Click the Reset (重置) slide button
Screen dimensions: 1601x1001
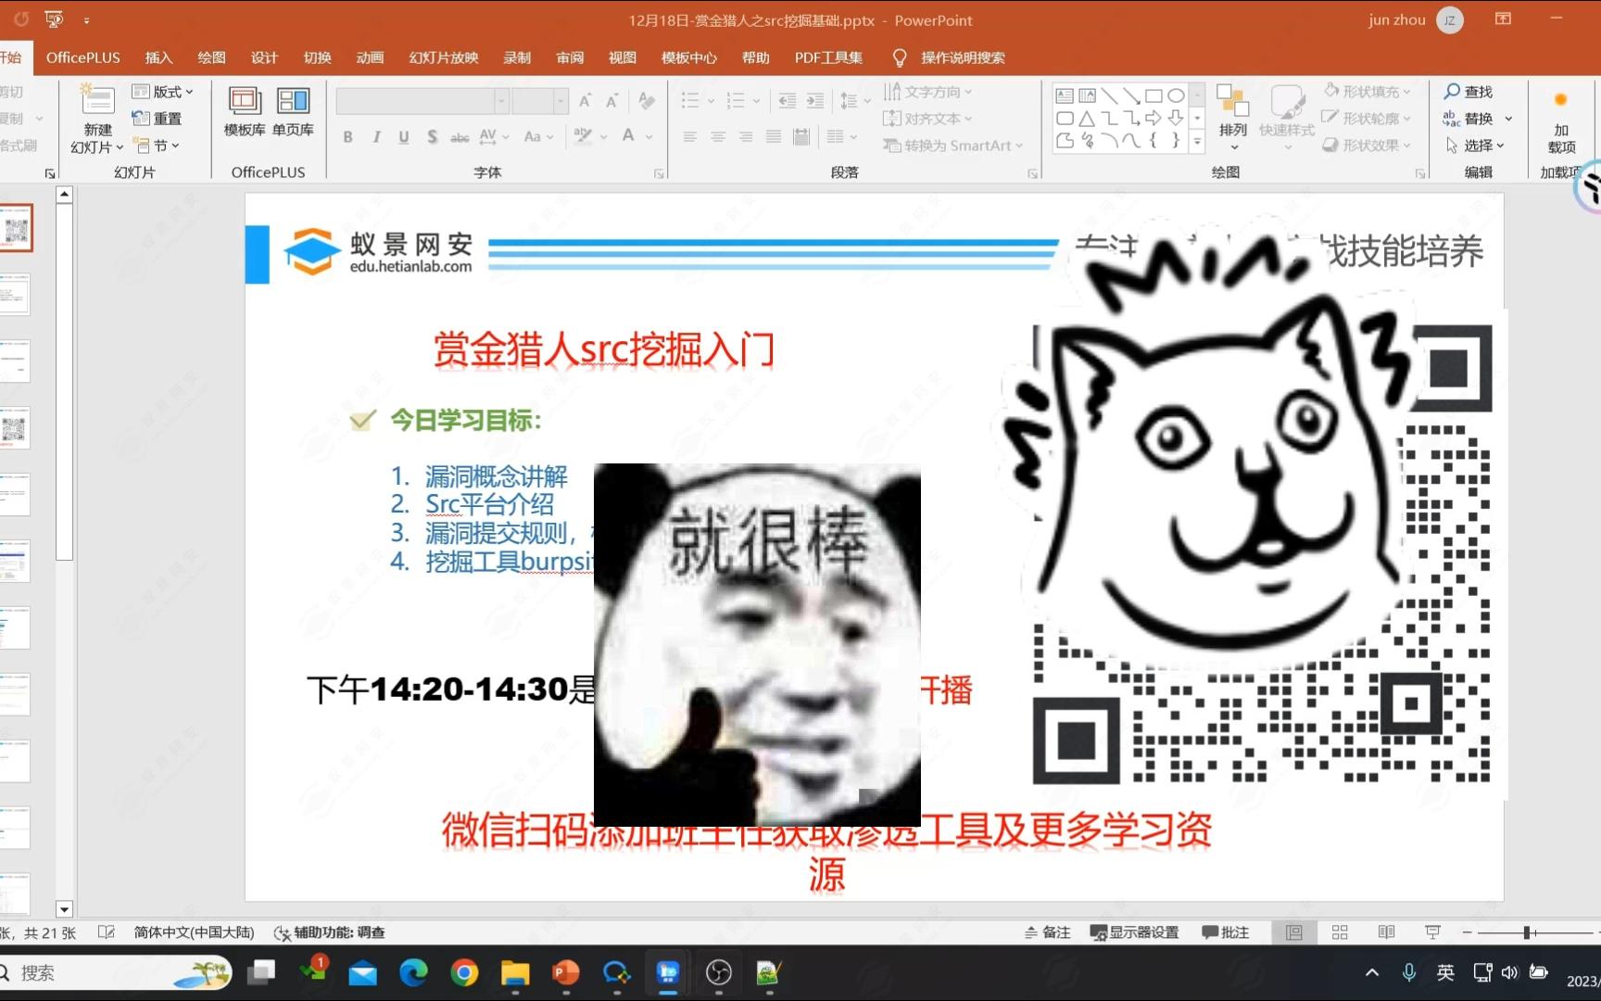tap(157, 119)
